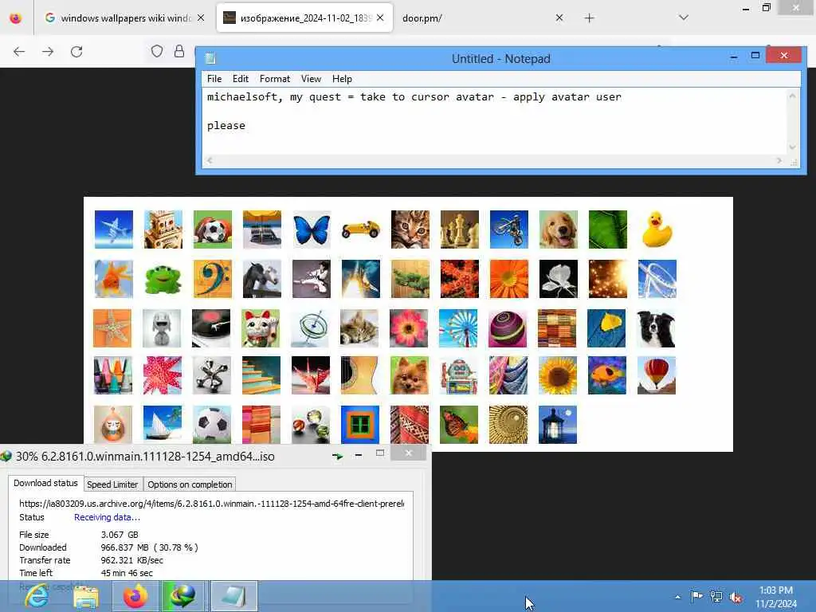Select the green frog avatar
The width and height of the screenshot is (816, 612).
163,278
